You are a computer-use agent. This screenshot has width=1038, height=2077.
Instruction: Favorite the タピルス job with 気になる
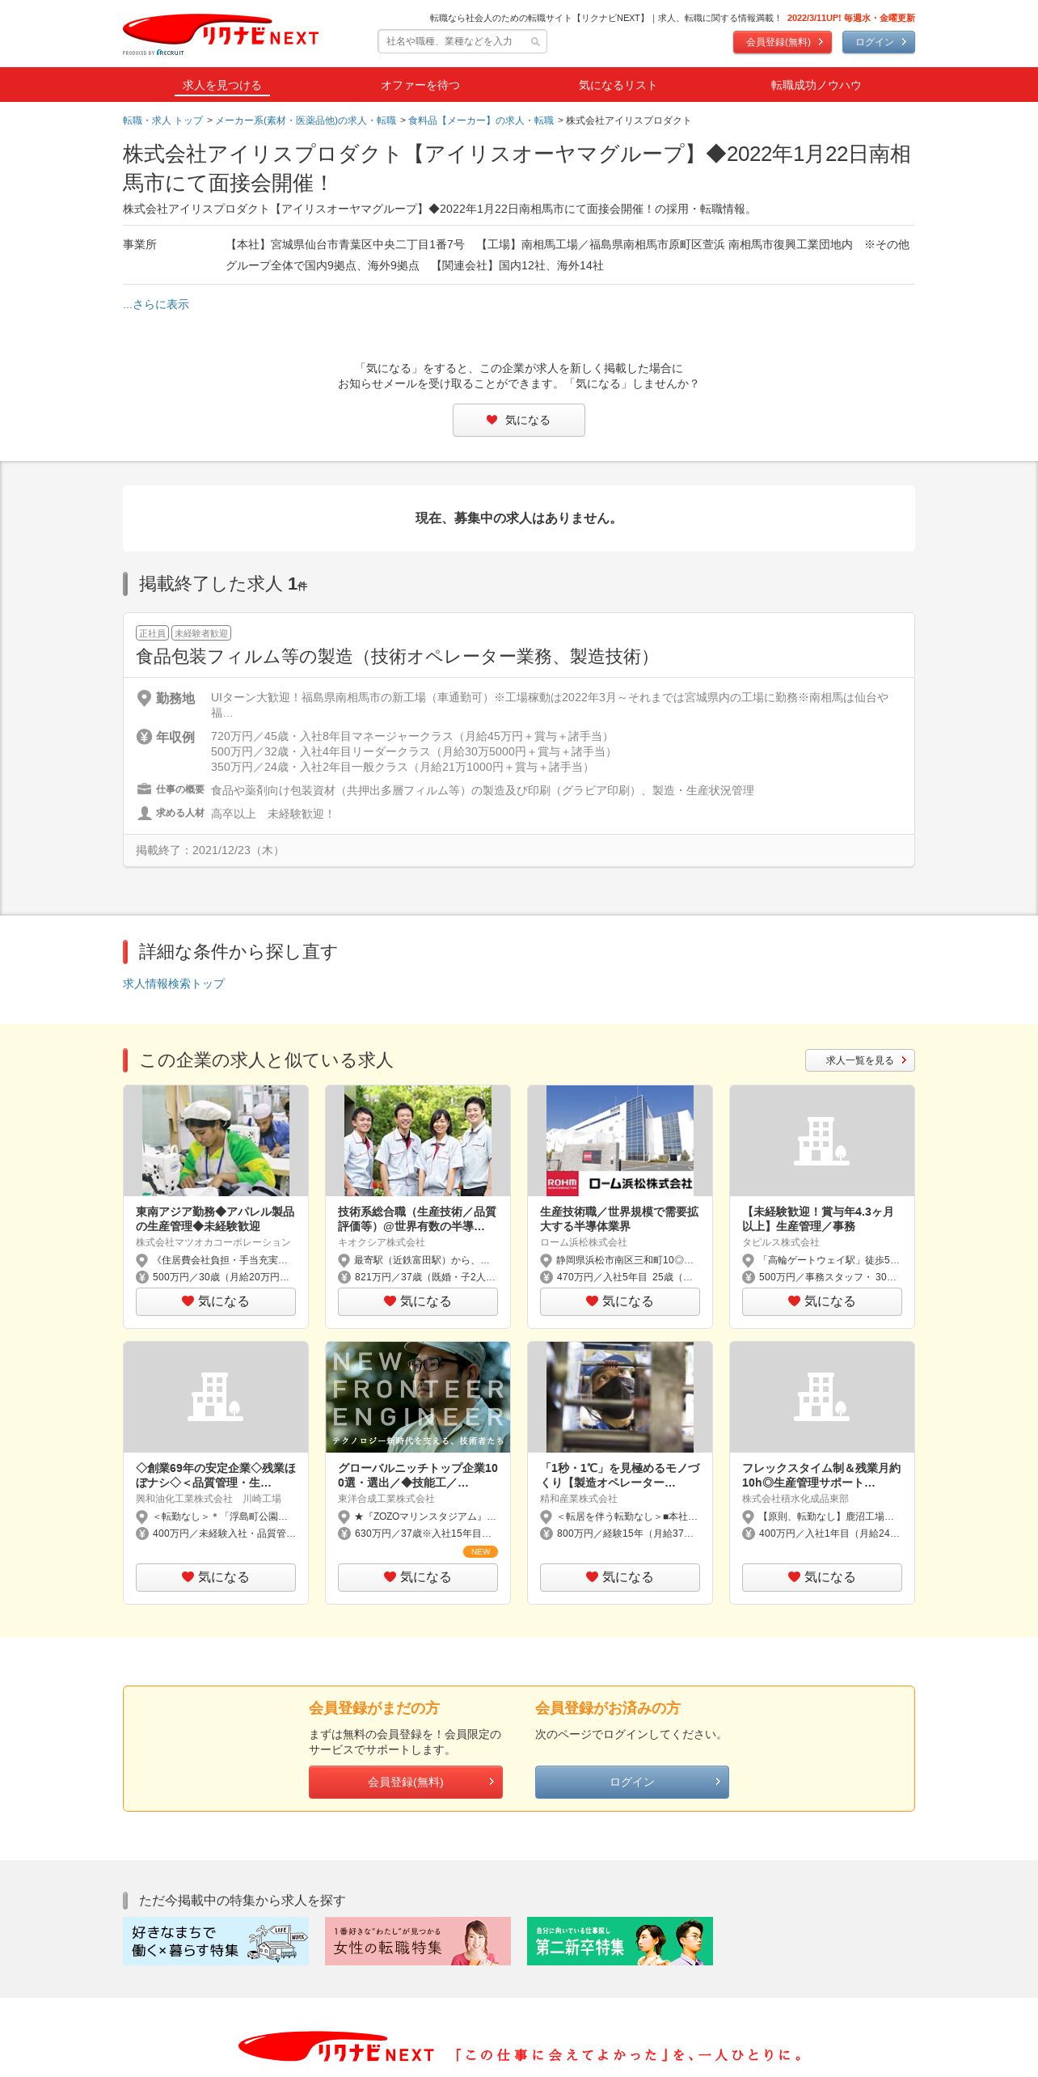point(822,1301)
